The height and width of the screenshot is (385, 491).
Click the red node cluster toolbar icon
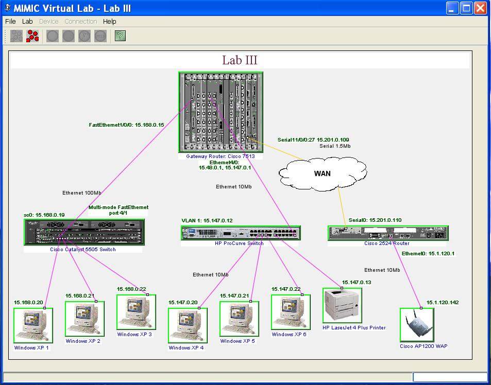point(32,36)
